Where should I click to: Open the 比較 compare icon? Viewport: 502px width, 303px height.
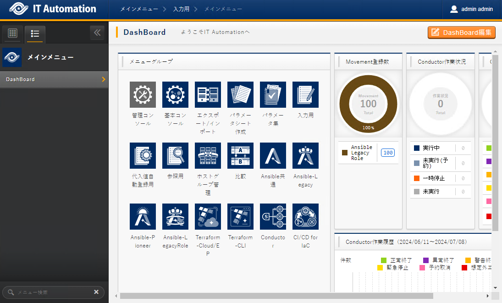(x=240, y=156)
